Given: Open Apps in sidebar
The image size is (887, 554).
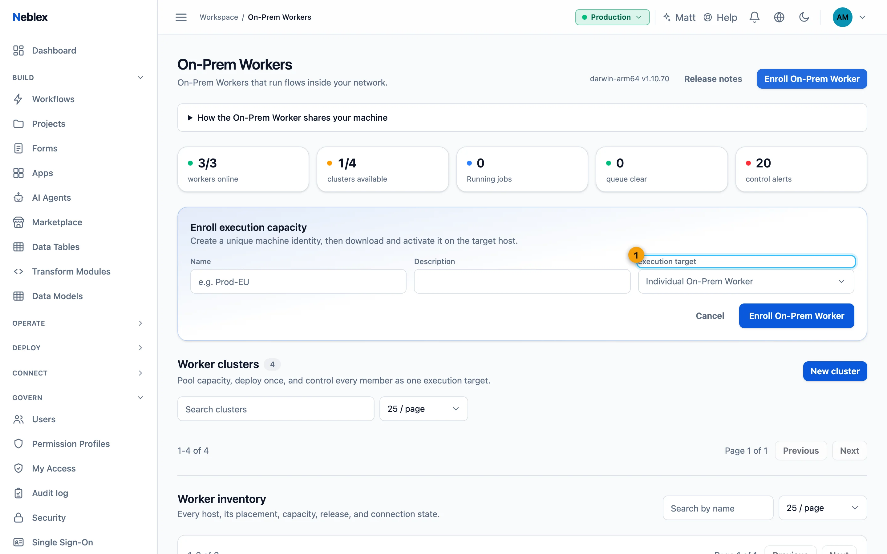Looking at the screenshot, I should pos(79,173).
